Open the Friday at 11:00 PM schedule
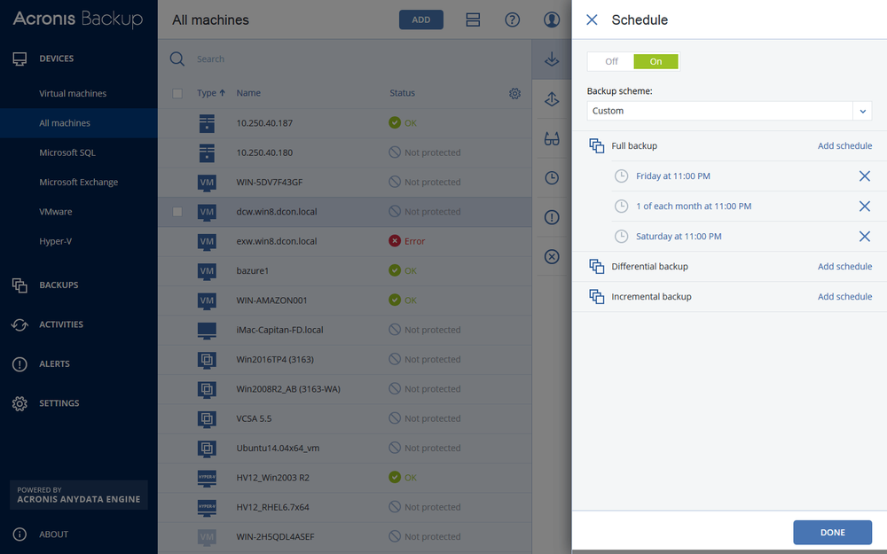Screen dimensions: 887x554 click(672, 176)
